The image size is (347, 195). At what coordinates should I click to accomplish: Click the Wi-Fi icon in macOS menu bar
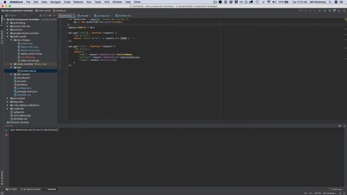pos(269,2)
